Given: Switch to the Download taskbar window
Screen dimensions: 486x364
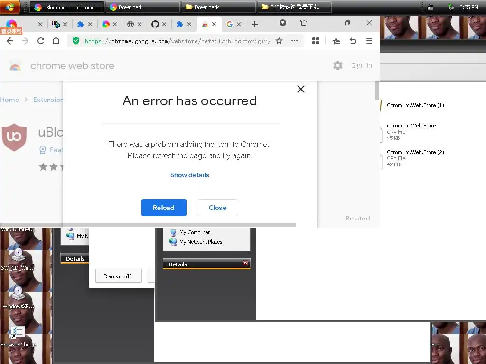Looking at the screenshot, I should click(x=142, y=7).
